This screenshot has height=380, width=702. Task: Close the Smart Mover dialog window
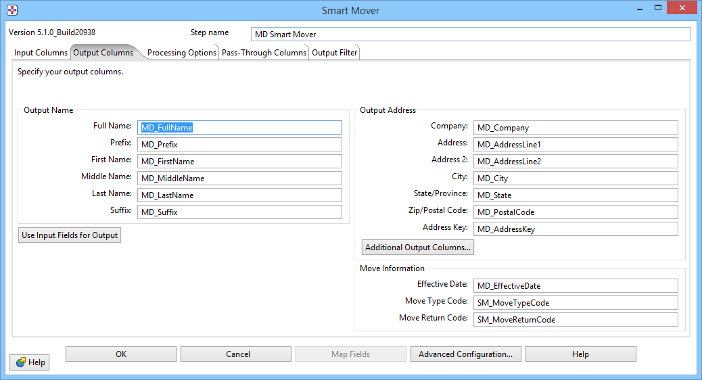(x=682, y=9)
